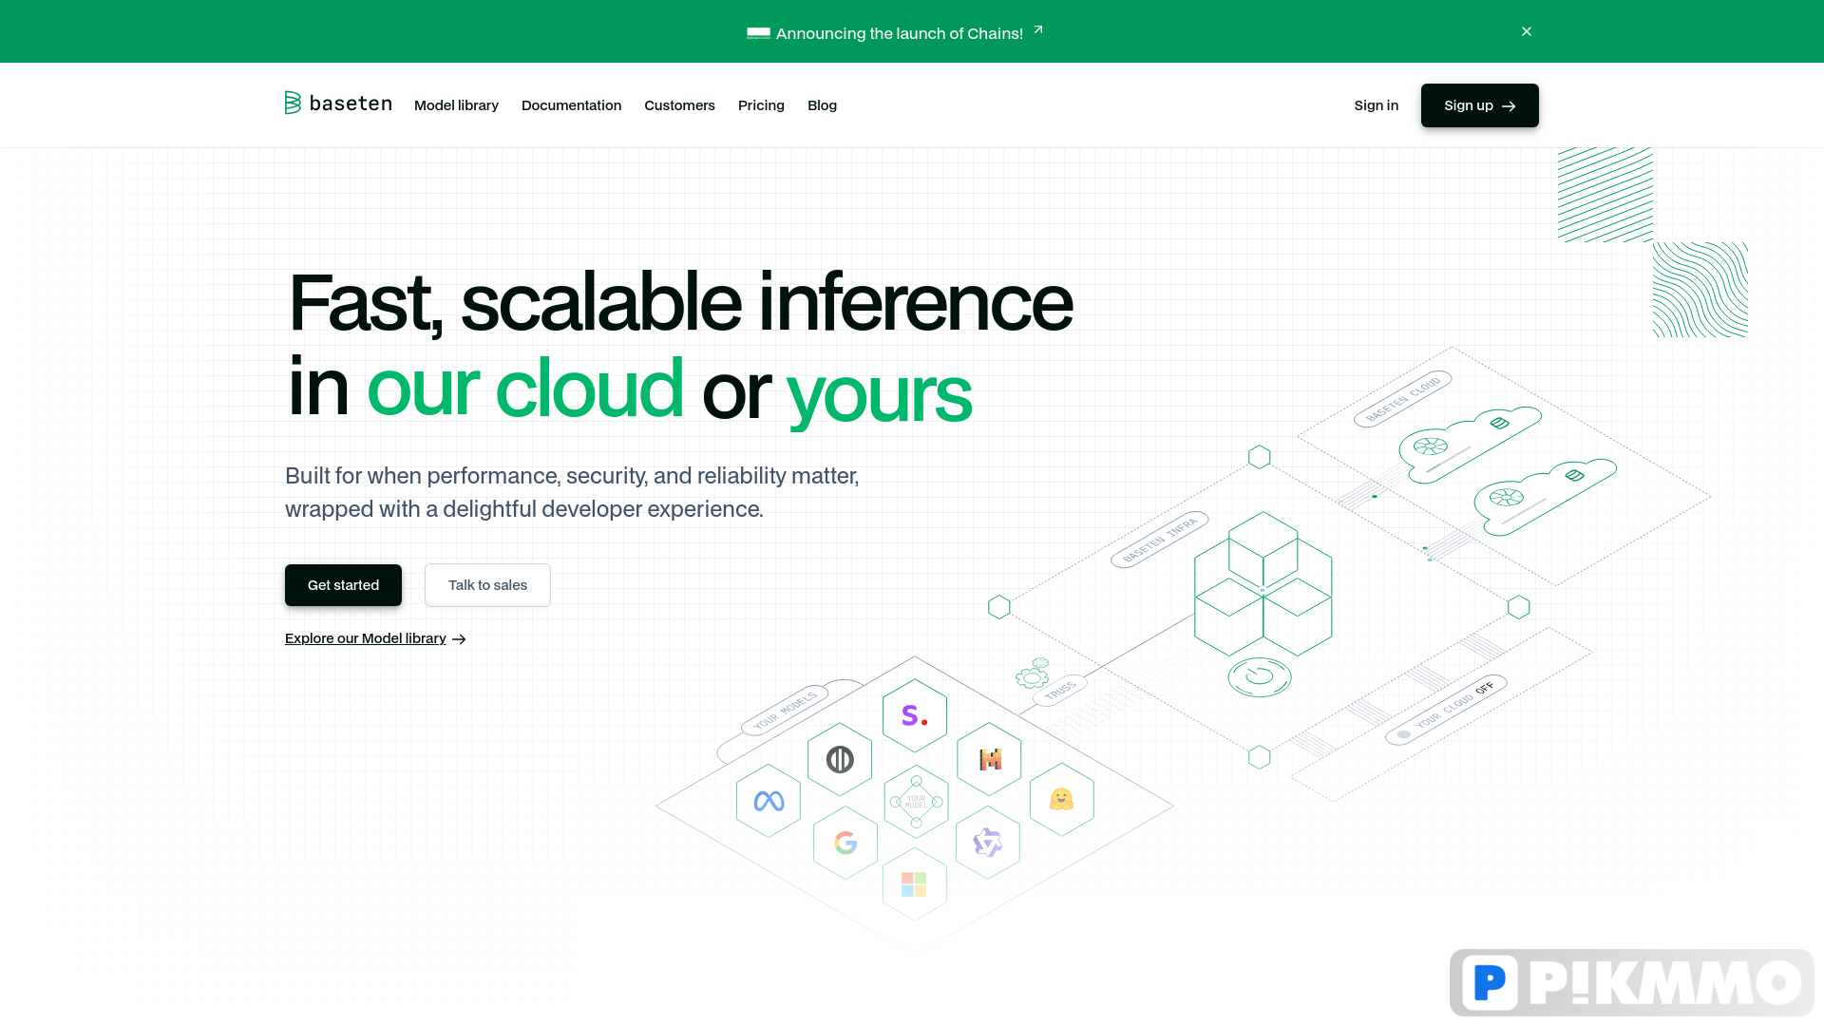The height and width of the screenshot is (1026, 1824).
Task: Click the lower cloud in Baseten Cloud
Action: pos(1545,497)
